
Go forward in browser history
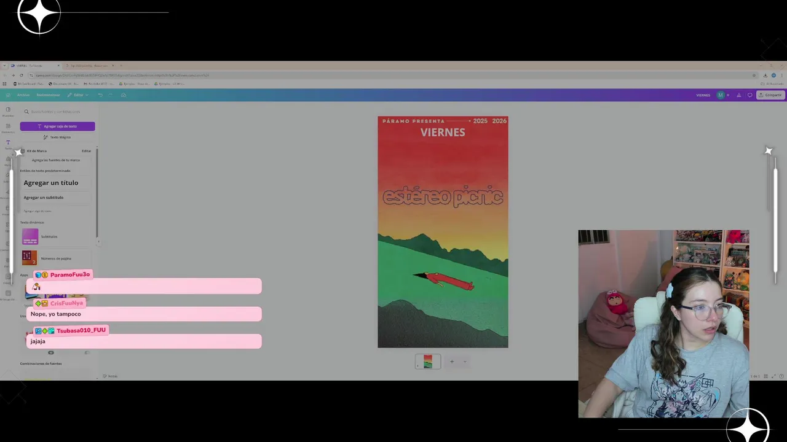(13, 76)
